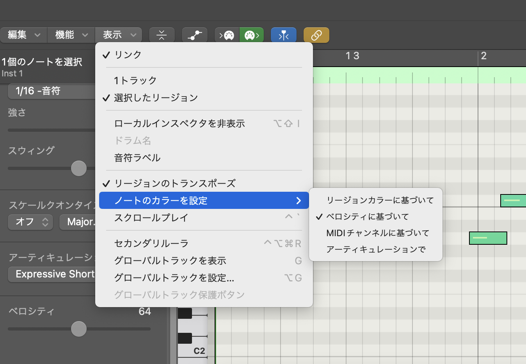Viewport: 526px width, 364px height.
Task: Toggle the リンク checked menu item
Action: pyautogui.click(x=128, y=55)
